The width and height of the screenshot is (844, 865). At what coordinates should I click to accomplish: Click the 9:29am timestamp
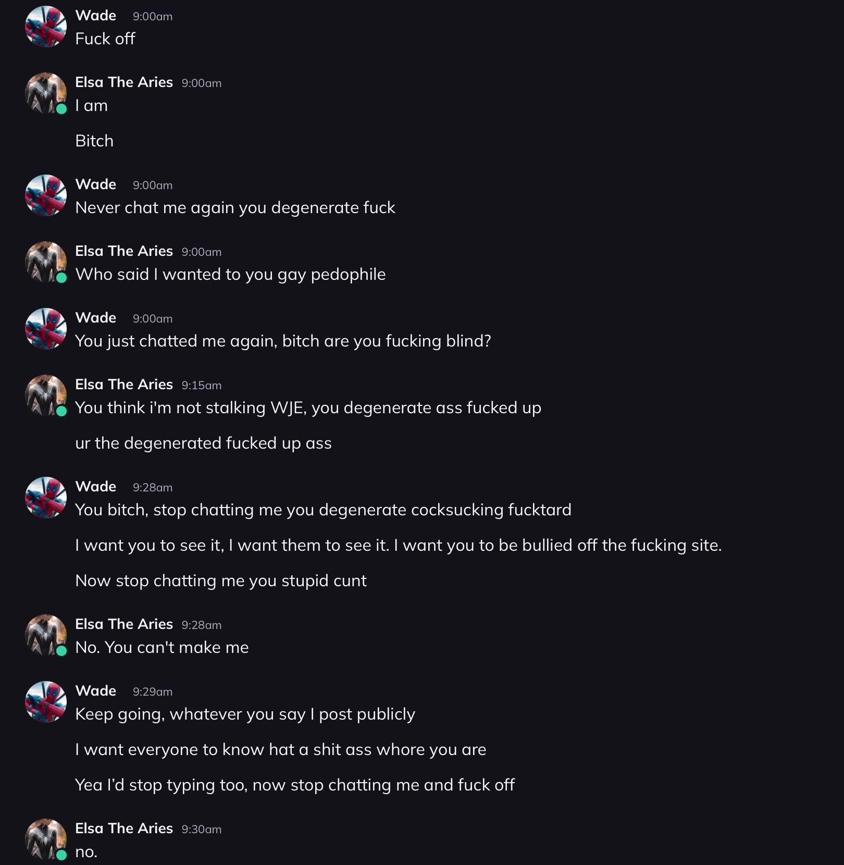pos(153,692)
